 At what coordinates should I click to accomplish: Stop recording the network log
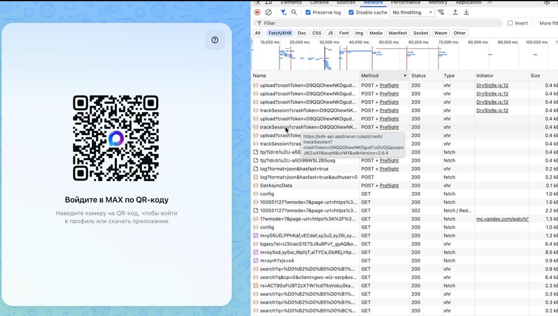(x=257, y=13)
